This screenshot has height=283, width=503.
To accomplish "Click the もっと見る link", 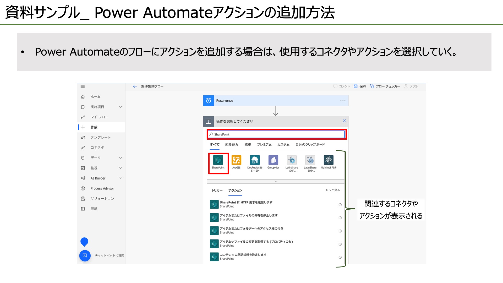I will (333, 190).
